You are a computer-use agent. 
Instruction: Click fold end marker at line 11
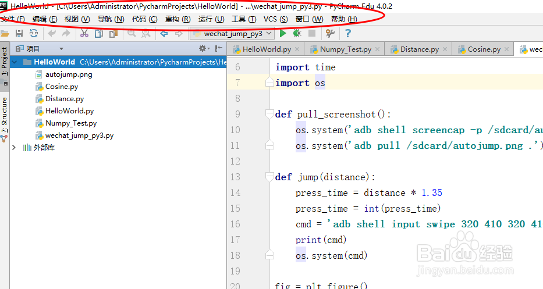pos(270,145)
